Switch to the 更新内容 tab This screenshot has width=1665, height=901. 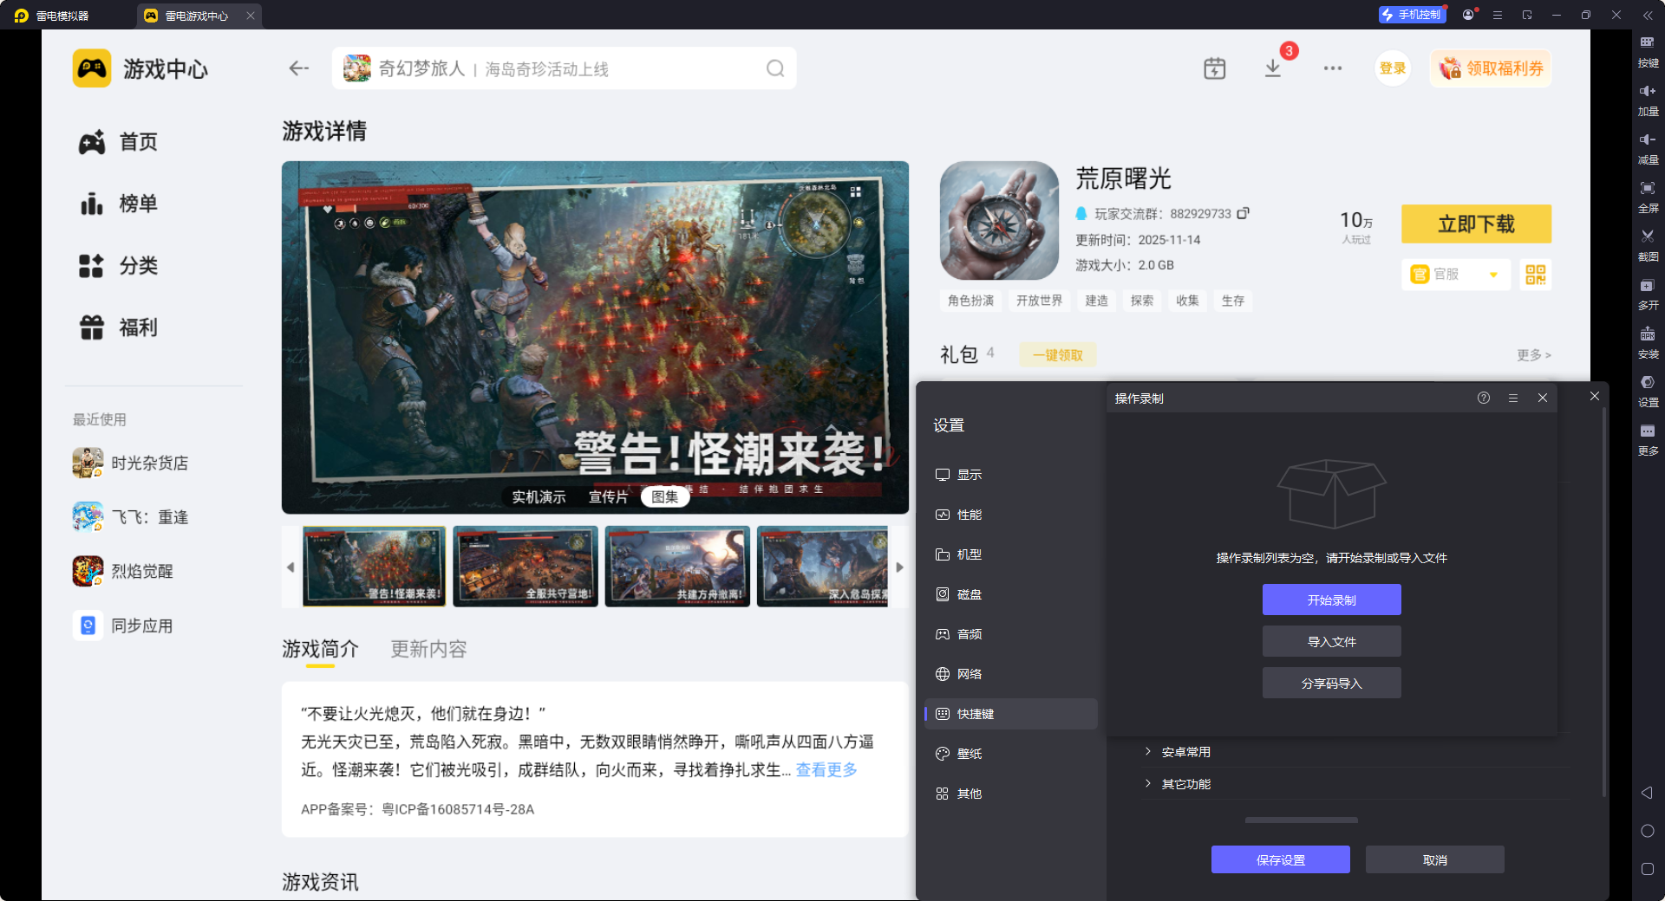pos(428,649)
